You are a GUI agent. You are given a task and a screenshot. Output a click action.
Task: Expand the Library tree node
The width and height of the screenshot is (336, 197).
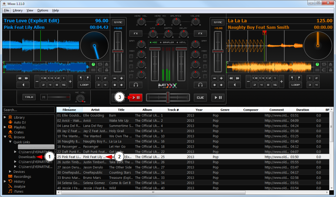point(5,117)
